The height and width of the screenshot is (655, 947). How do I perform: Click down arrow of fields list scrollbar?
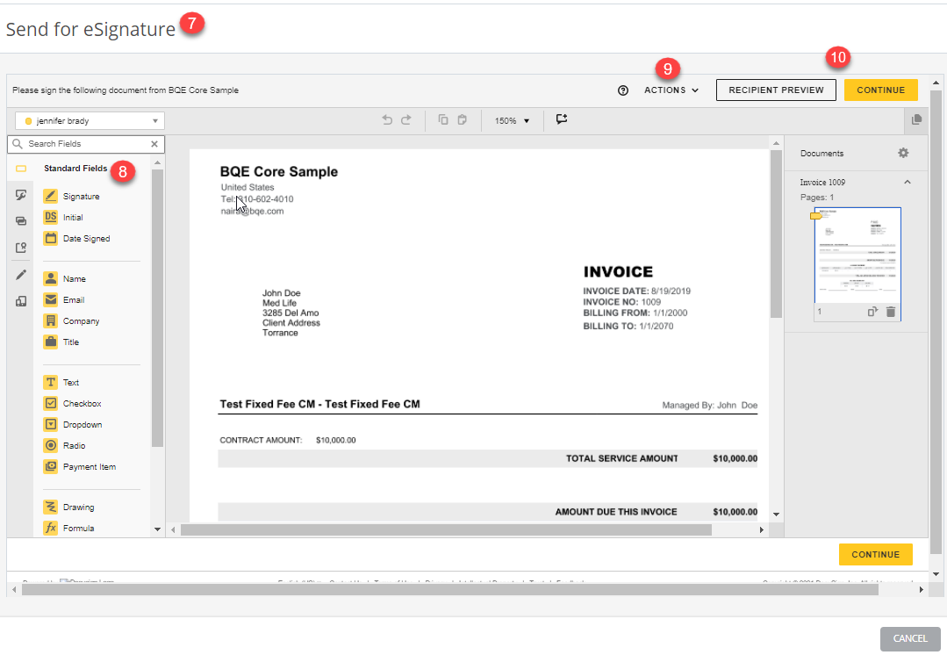(x=158, y=529)
